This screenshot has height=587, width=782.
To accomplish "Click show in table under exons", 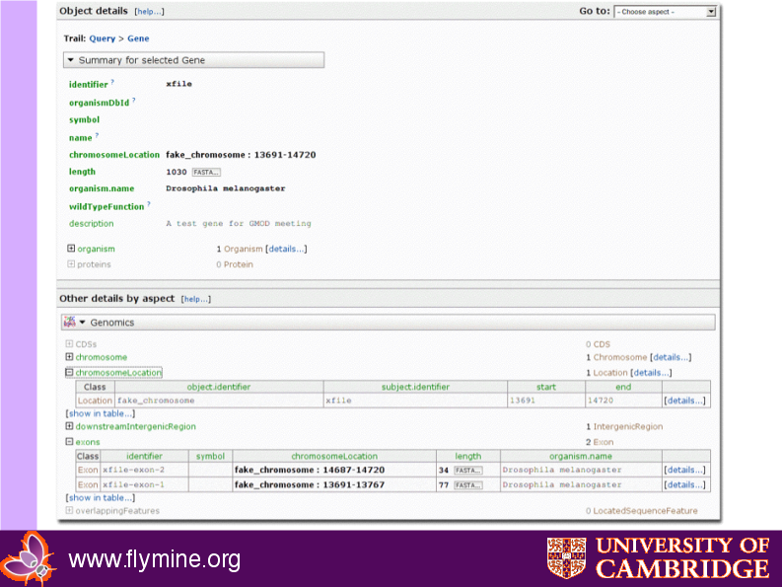I will [x=101, y=498].
